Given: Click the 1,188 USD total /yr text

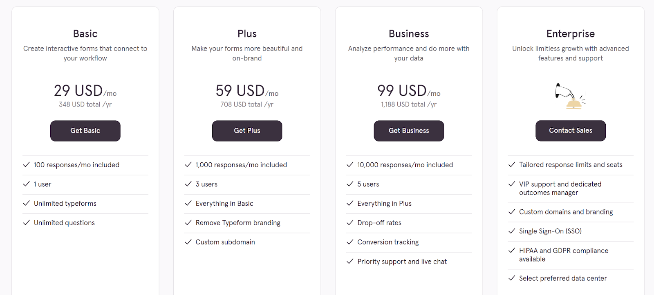Looking at the screenshot, I should coord(409,104).
